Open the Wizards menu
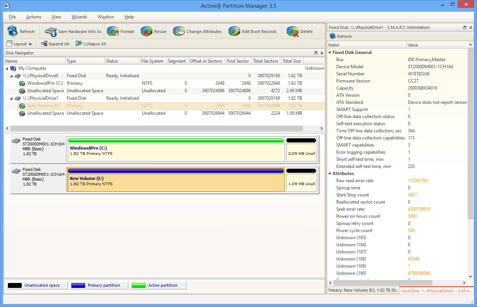Image resolution: width=477 pixels, height=307 pixels. click(79, 16)
